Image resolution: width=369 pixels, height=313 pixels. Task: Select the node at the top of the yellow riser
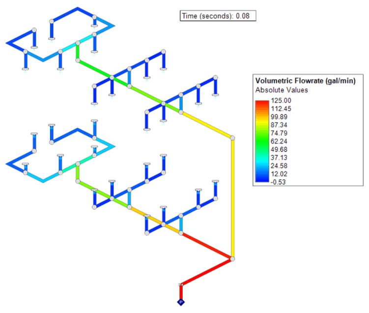(x=232, y=138)
